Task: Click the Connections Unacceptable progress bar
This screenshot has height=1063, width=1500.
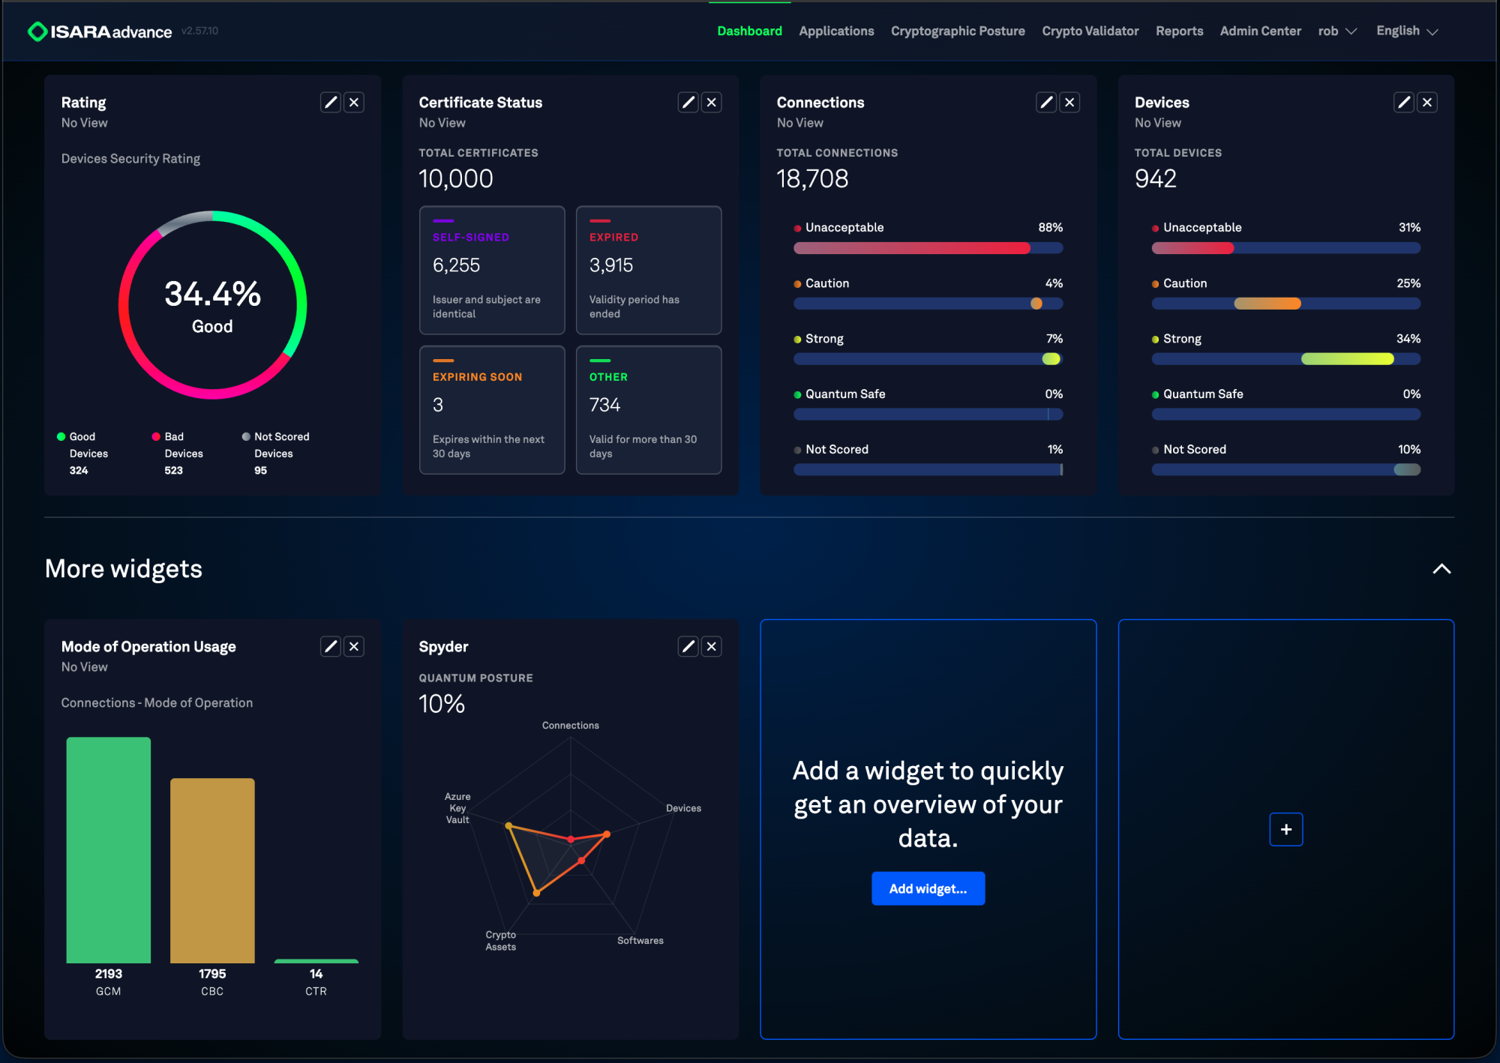Action: coord(928,248)
